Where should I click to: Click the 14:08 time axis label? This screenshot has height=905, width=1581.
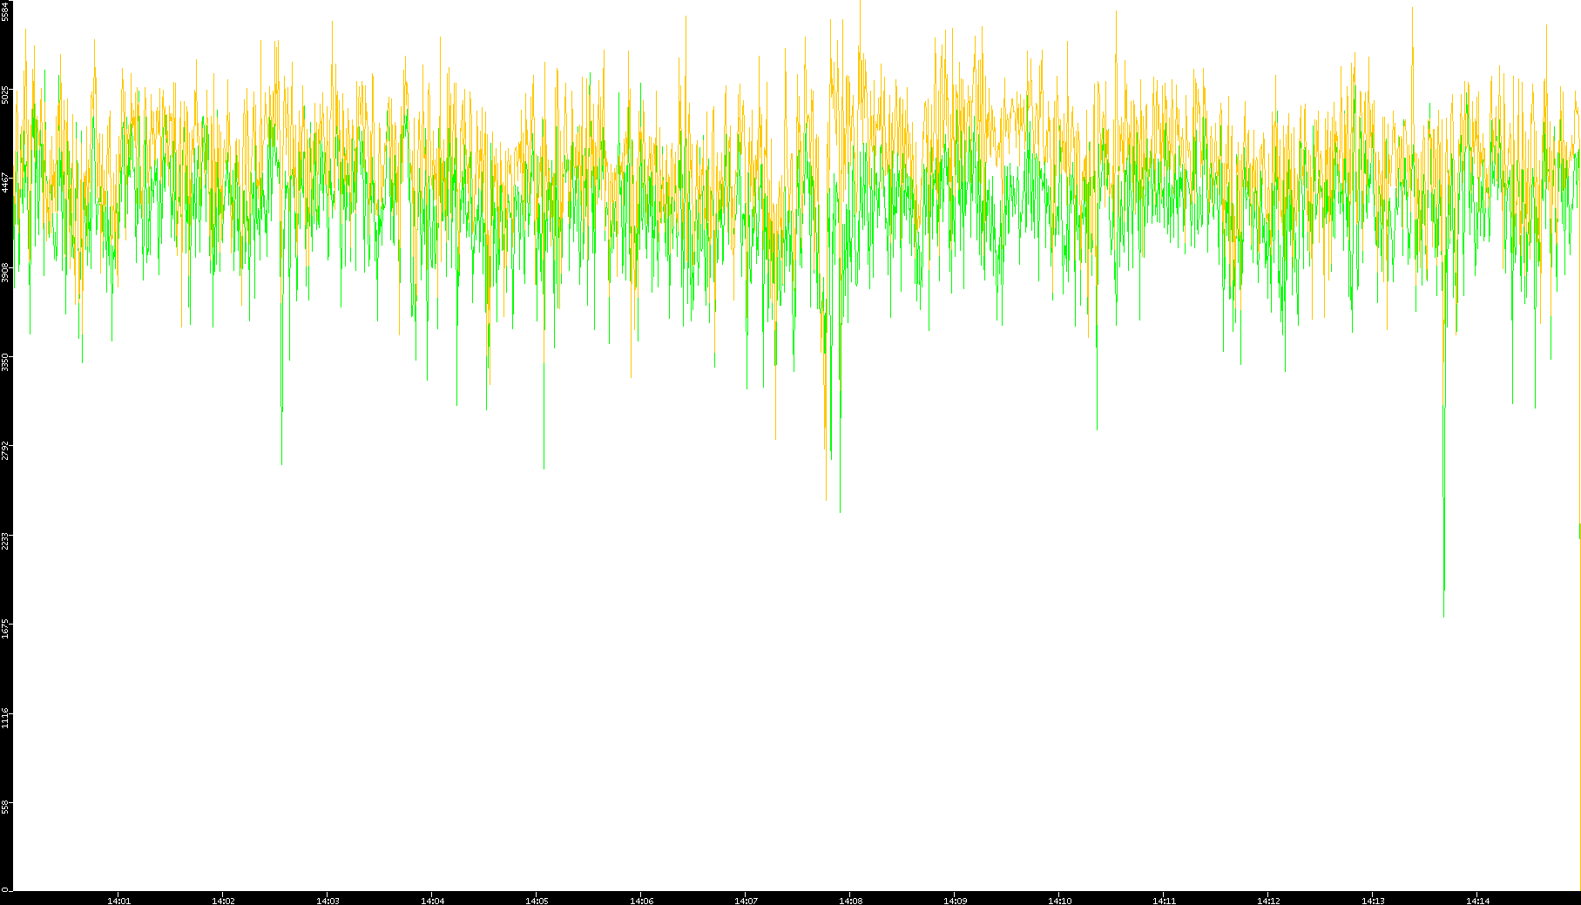coord(850,901)
